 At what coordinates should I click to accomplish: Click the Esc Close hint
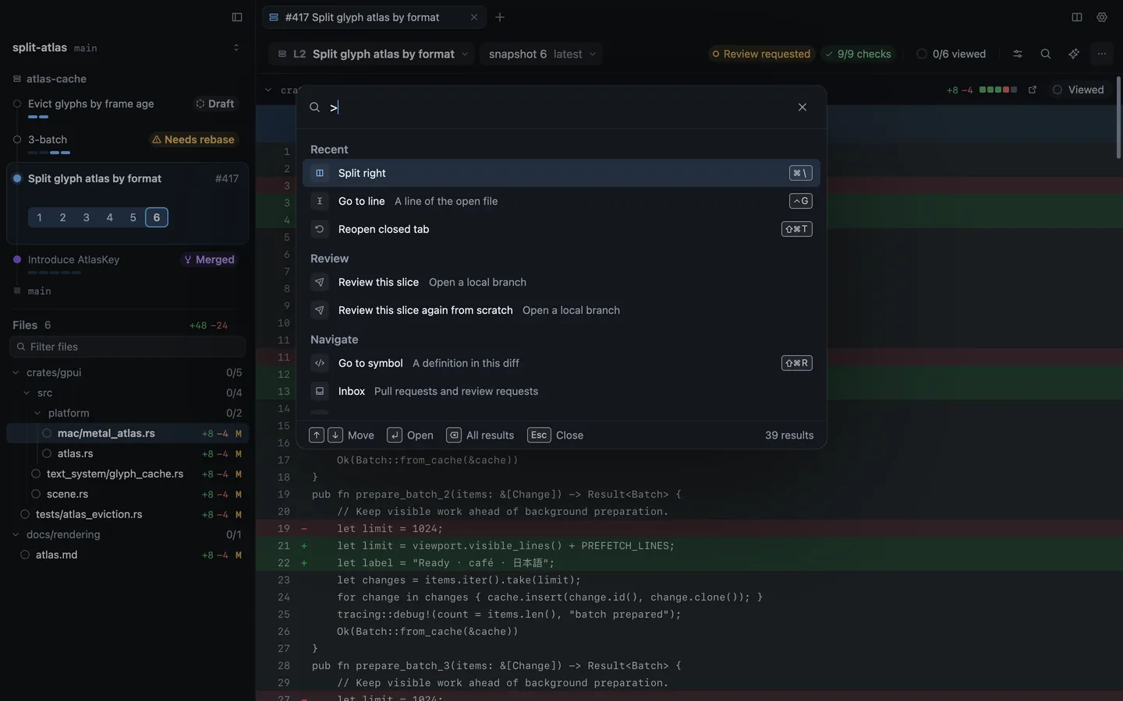[539, 435]
